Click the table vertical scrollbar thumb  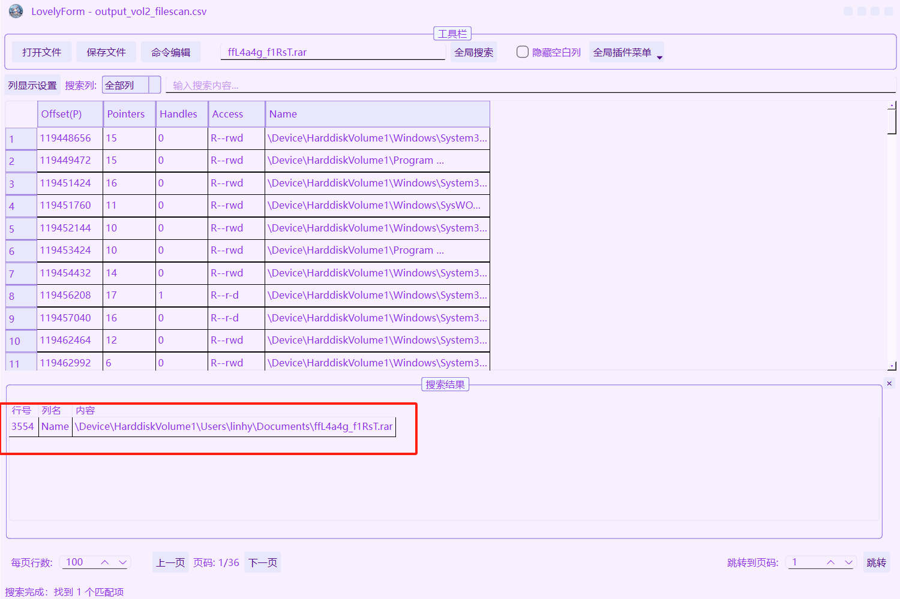pyautogui.click(x=892, y=122)
